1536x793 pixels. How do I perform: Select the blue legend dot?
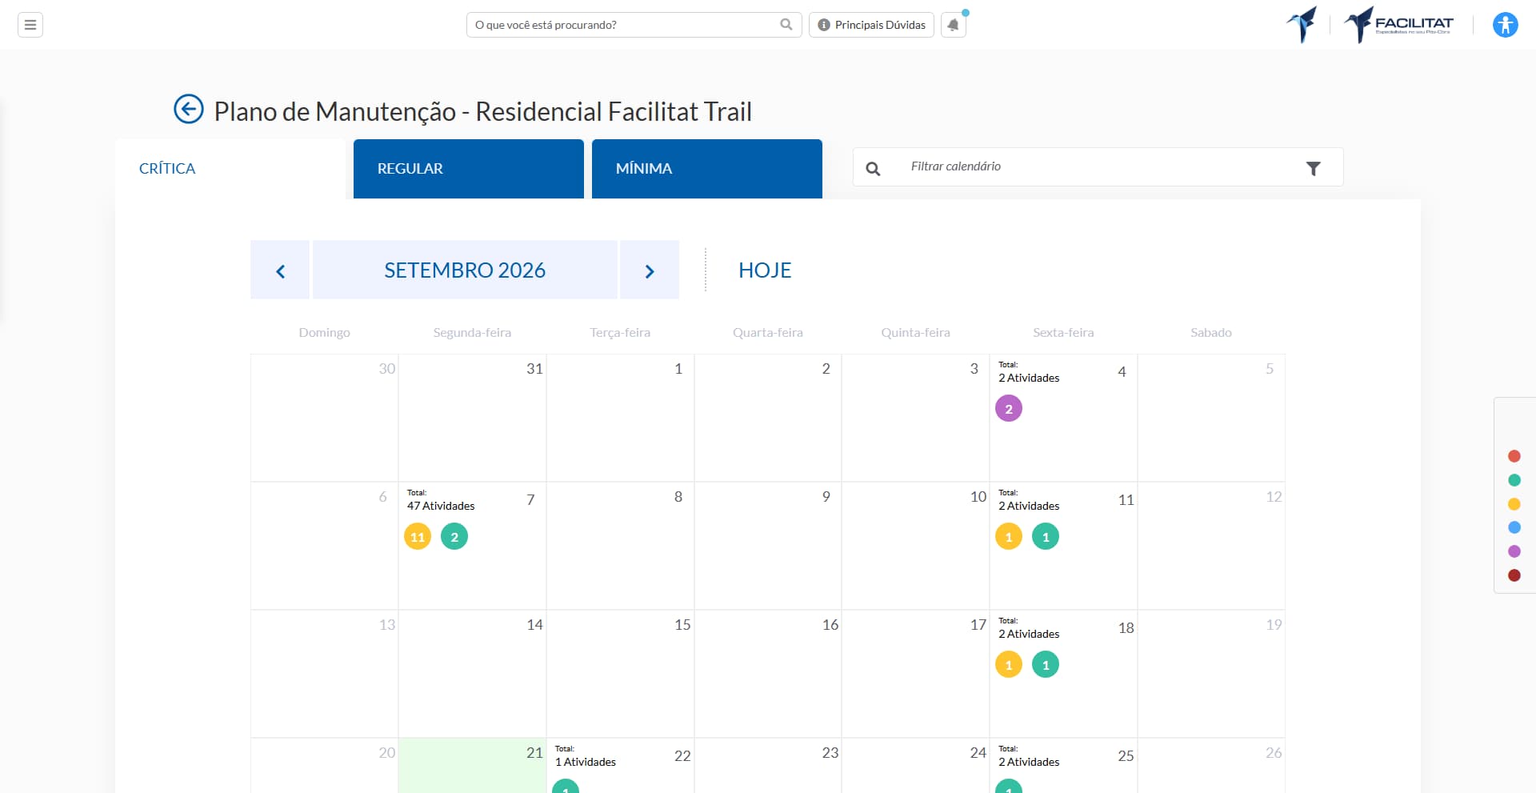tap(1514, 527)
